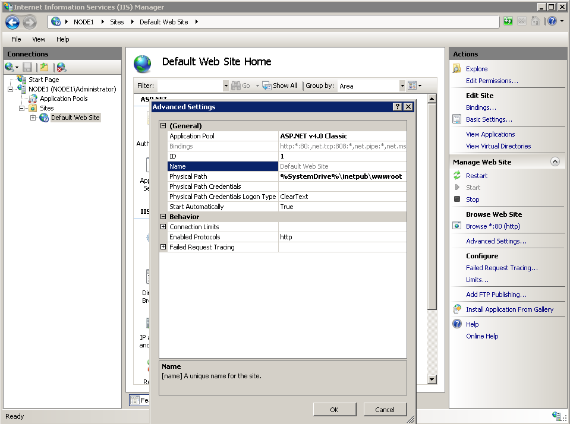Click the Bindings... link in Actions
Viewport: 570px width, 424px height.
pos(481,107)
